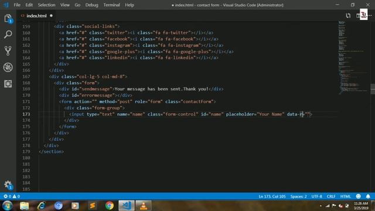Click the errors count in status bar

click(x=8, y=196)
